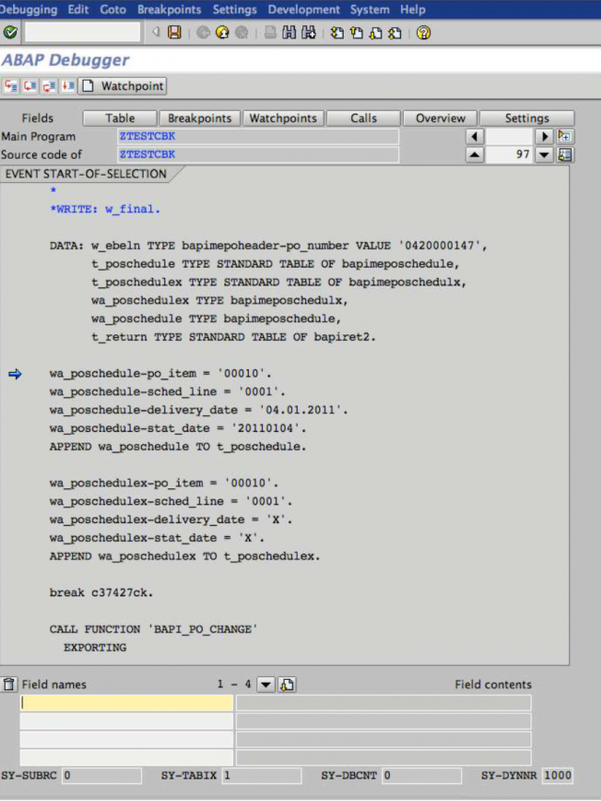Click the right arrow in Main Program row
The image size is (601, 801).
tap(545, 136)
